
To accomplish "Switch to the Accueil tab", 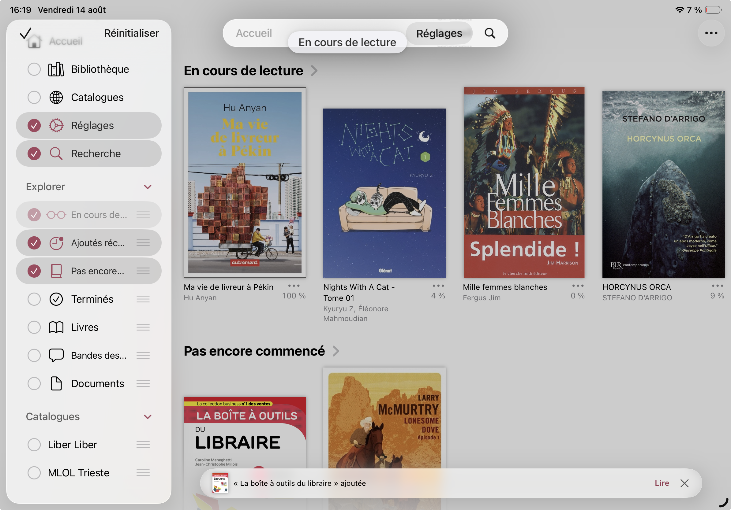I will tap(254, 33).
